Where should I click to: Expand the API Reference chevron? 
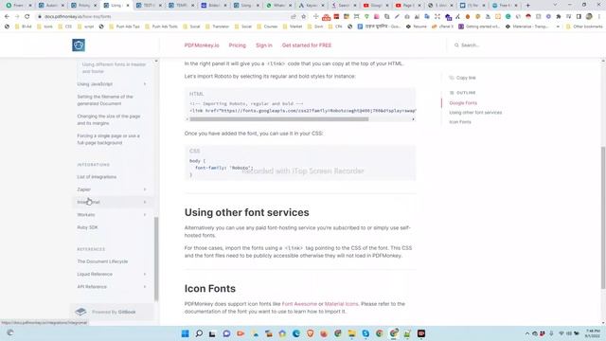click(x=145, y=287)
